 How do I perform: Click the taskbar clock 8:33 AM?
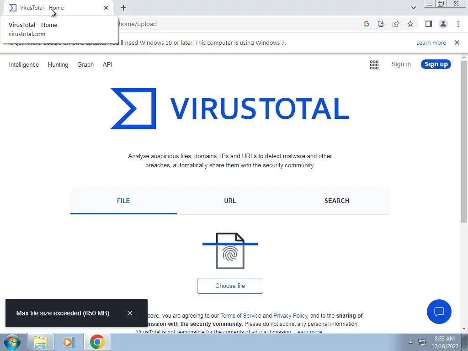pyautogui.click(x=445, y=342)
